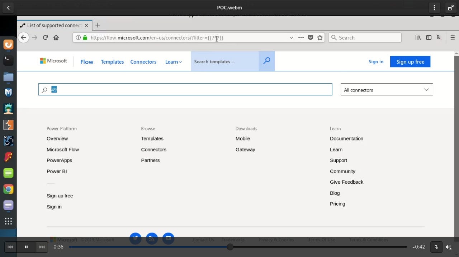Click footer 'Sign up free' link
The height and width of the screenshot is (257, 459).
(x=60, y=196)
